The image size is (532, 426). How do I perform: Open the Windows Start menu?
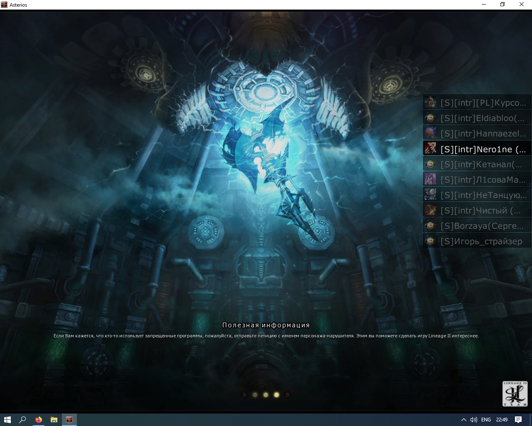point(7,420)
